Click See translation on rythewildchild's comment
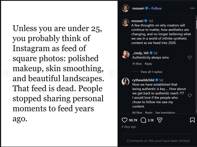The height and width of the screenshot is (147, 197). pos(165,112)
